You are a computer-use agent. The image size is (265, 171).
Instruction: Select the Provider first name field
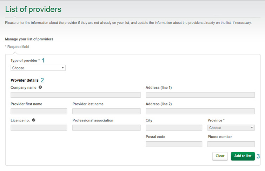pos(39,111)
